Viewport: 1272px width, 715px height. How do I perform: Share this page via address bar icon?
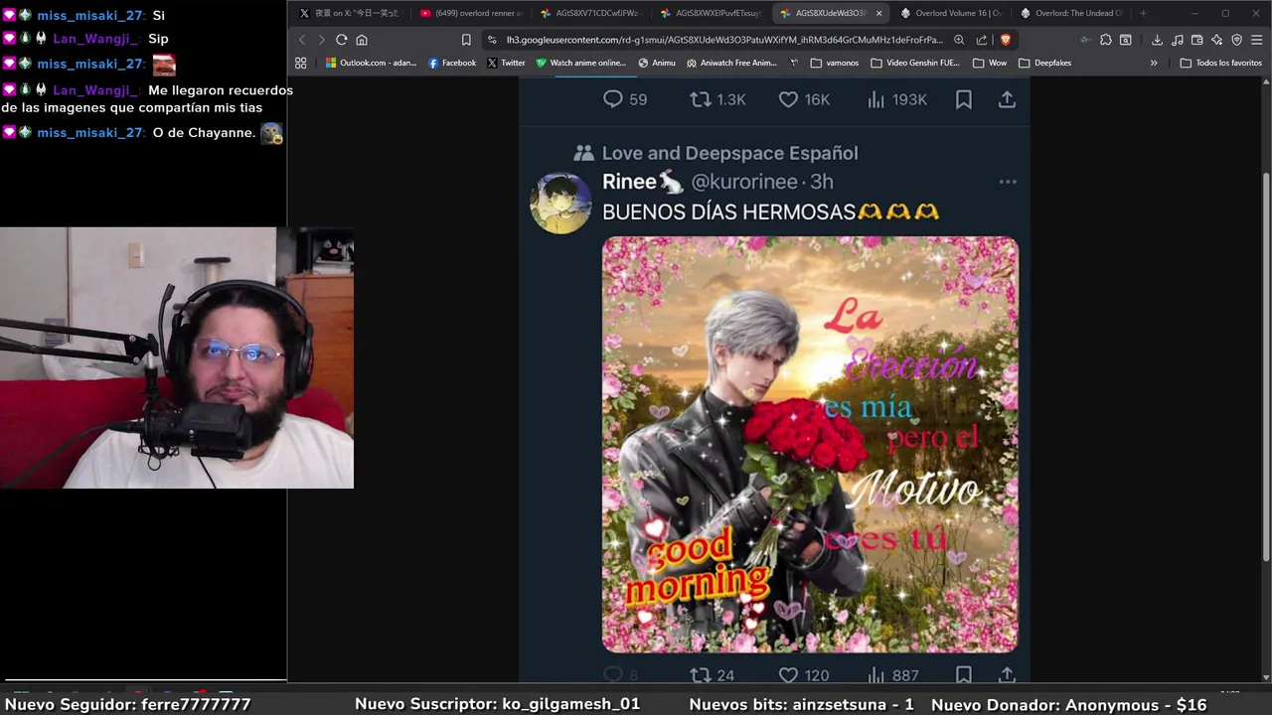[x=982, y=40]
